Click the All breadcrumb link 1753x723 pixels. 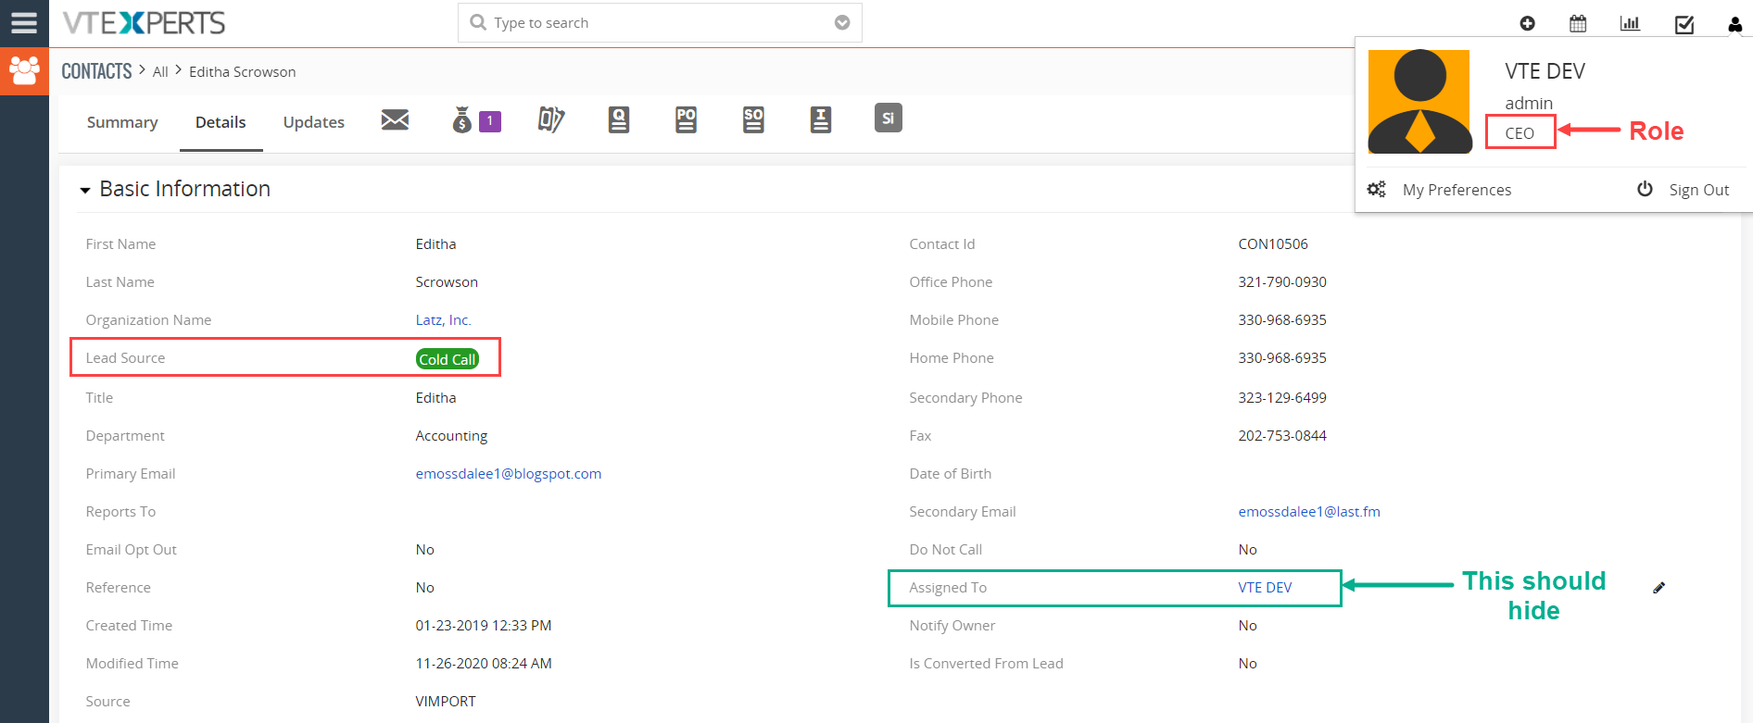tap(160, 72)
